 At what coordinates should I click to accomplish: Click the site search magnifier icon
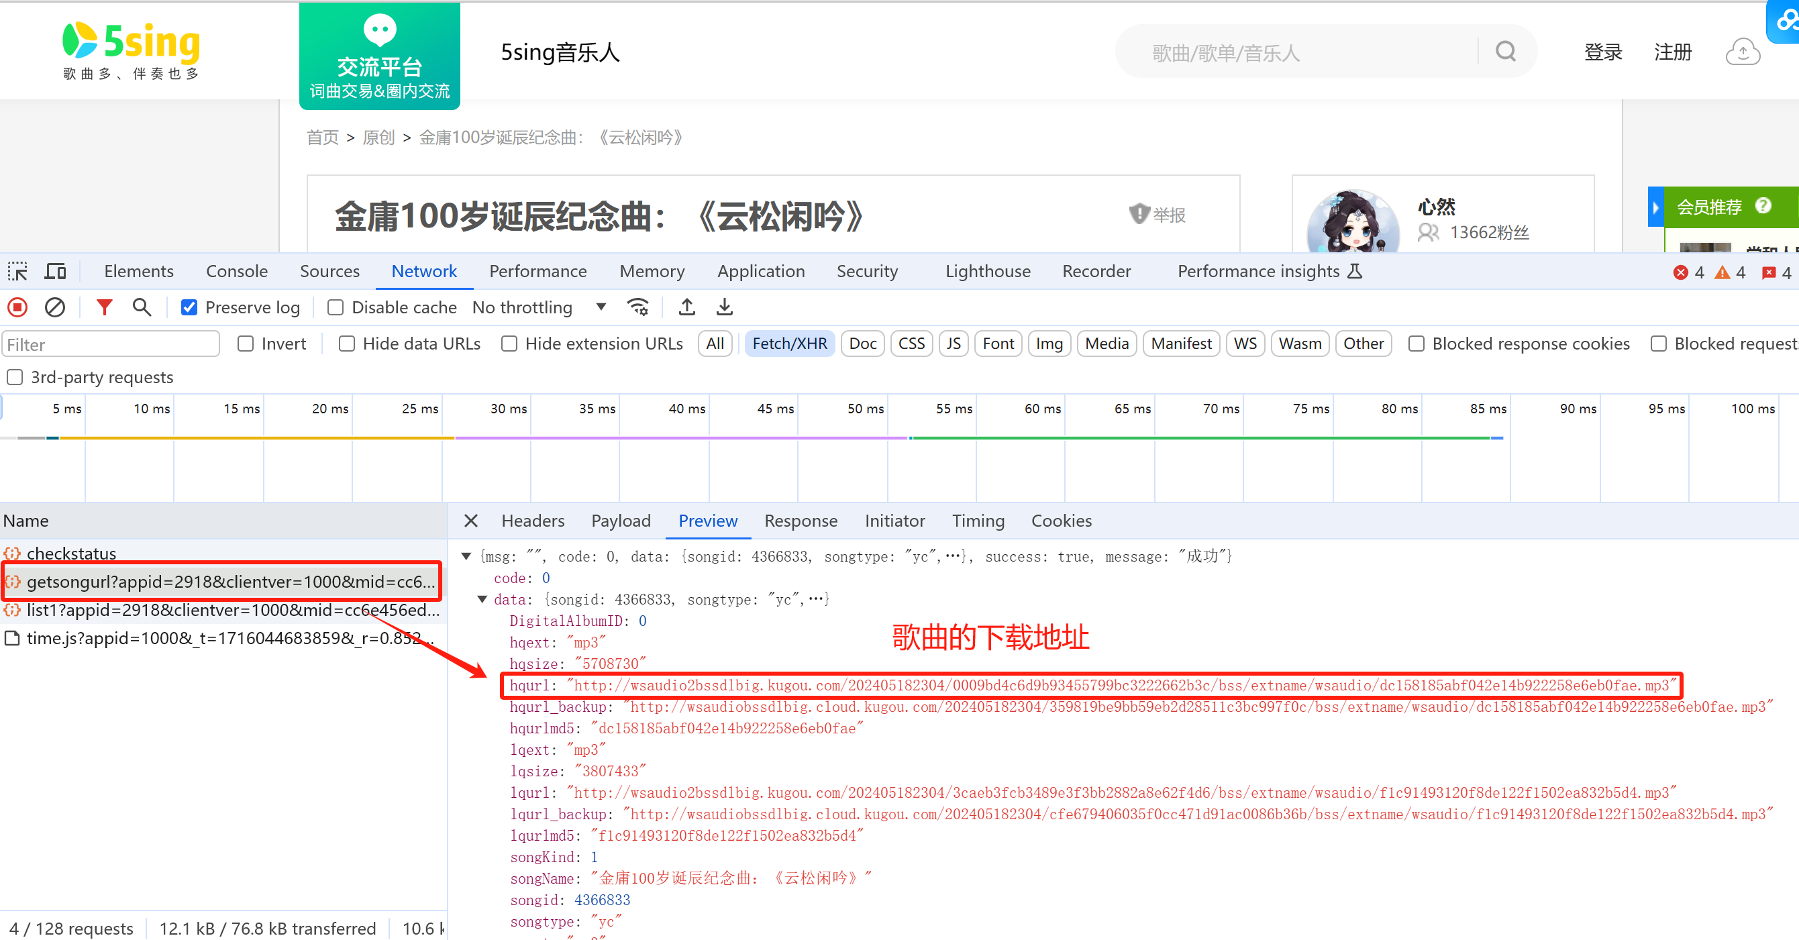[x=1506, y=52]
